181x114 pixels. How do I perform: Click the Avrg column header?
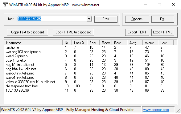coord(135,43)
